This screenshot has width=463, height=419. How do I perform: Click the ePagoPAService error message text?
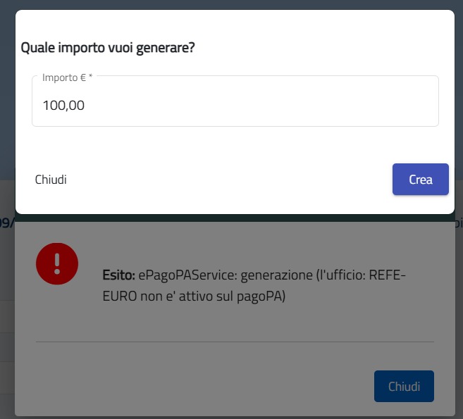[254, 285]
